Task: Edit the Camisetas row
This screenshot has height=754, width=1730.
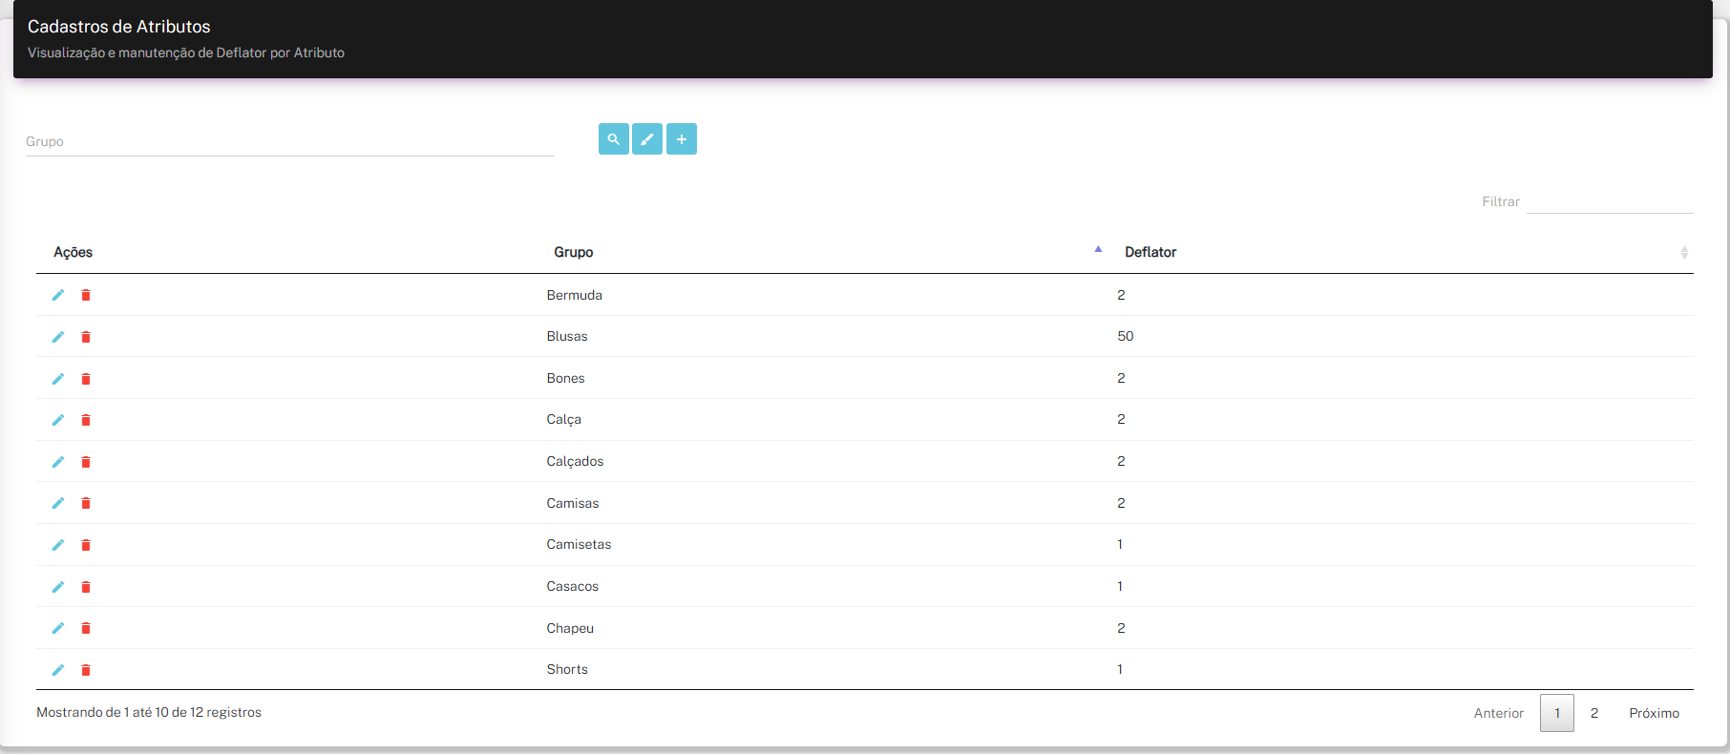Action: coord(58,545)
